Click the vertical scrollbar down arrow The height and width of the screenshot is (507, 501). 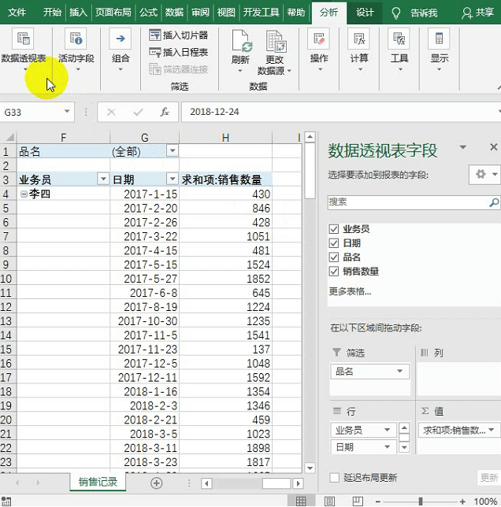pyautogui.click(x=310, y=468)
